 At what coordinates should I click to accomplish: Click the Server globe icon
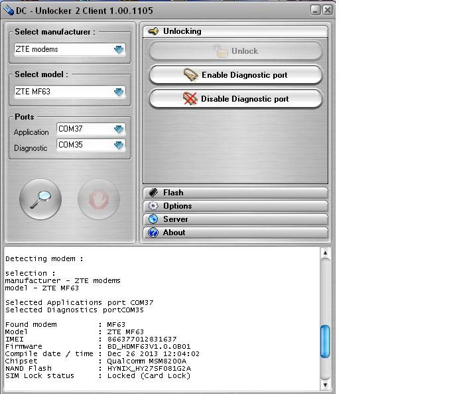pyautogui.click(x=153, y=219)
